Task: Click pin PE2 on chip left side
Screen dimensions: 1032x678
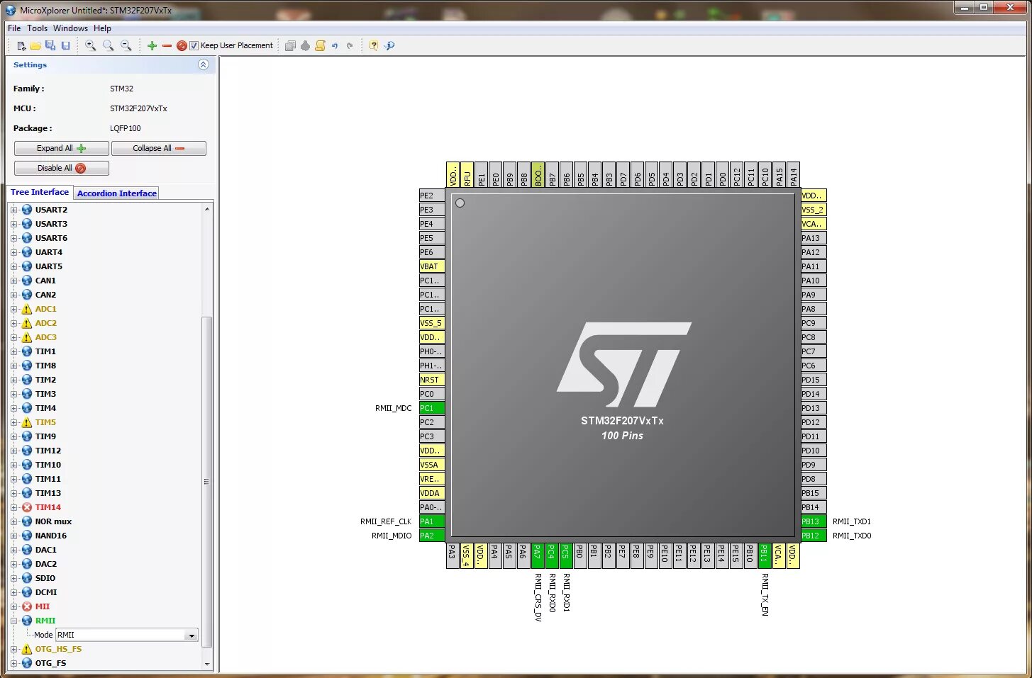Action: point(432,196)
